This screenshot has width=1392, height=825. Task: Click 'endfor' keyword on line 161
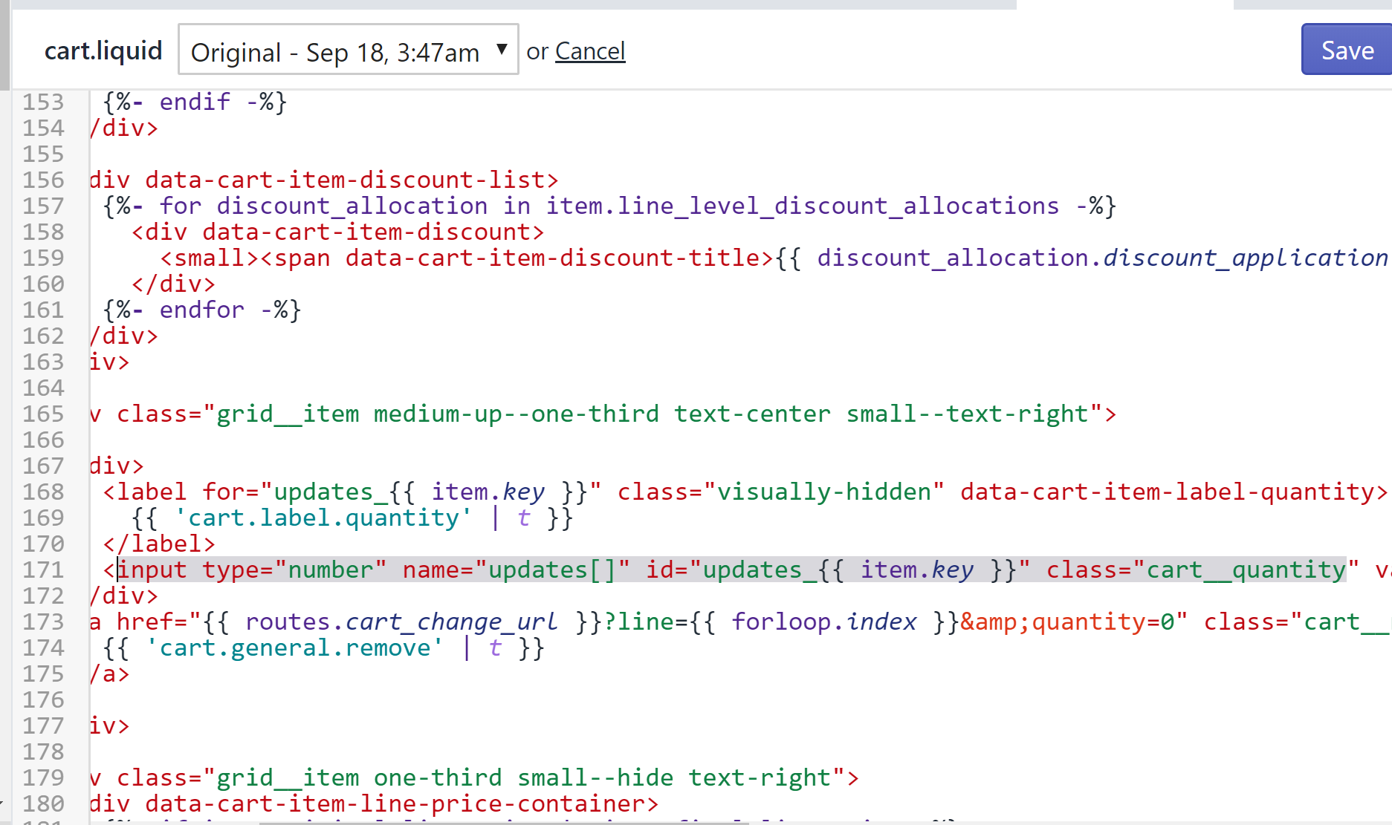tap(201, 310)
